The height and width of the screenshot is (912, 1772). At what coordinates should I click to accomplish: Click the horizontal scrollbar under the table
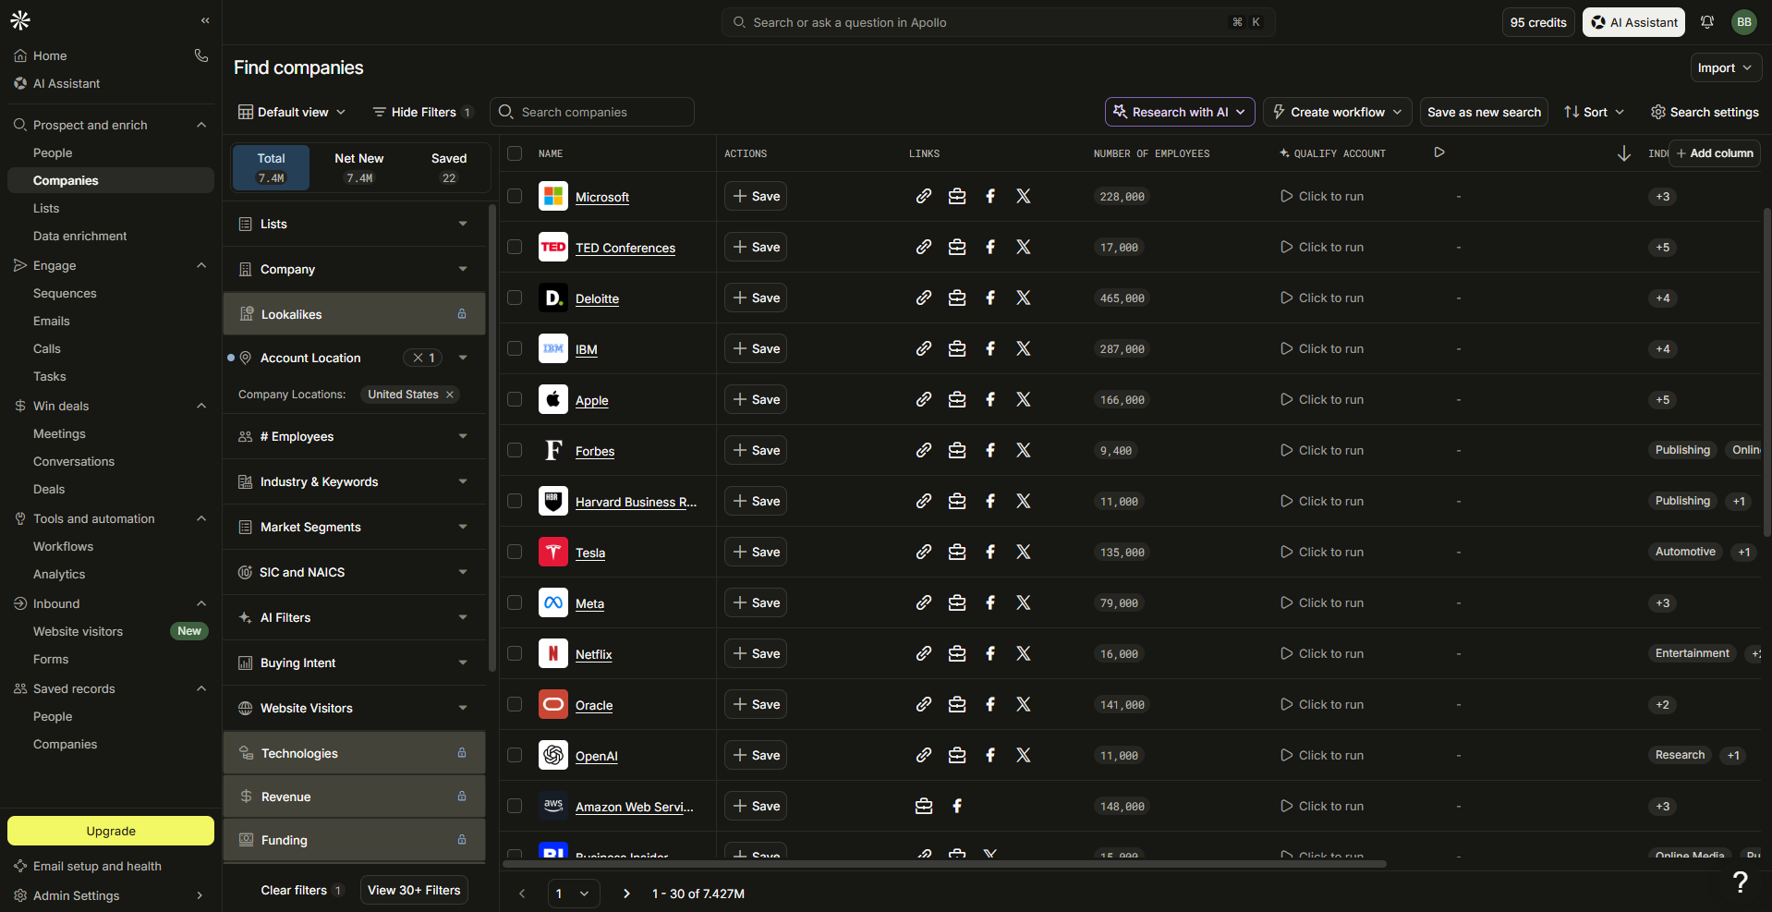point(944,864)
